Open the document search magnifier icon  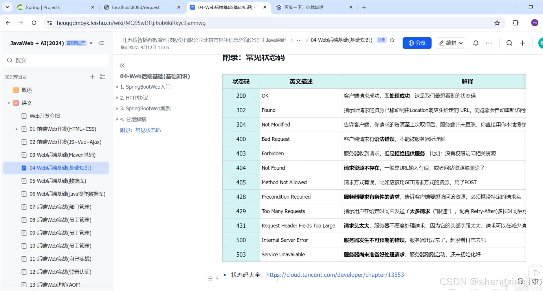coord(509,43)
